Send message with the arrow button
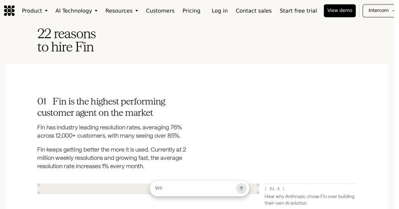The height and width of the screenshot is (209, 399). click(x=241, y=189)
